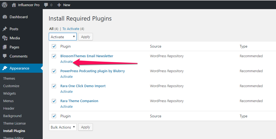This screenshot has height=139, width=276.
Task: Open Background submenu item
Action: point(12,116)
